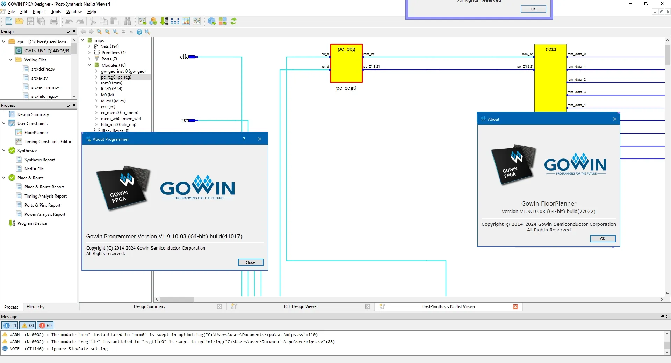Select the Synthesis Report process item

coord(39,160)
